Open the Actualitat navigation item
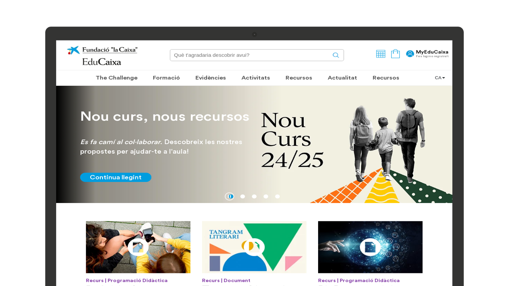The height and width of the screenshot is (286, 509). click(342, 78)
